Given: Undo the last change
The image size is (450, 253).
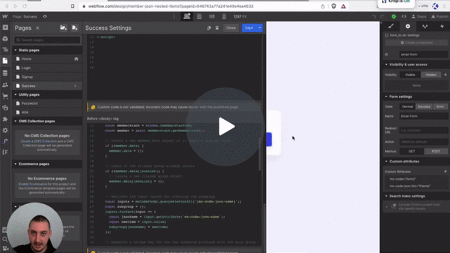Looking at the screenshot, I should click(x=374, y=16).
